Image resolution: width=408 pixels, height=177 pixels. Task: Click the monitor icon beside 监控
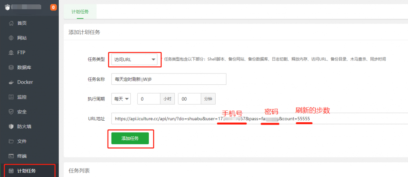point(11,97)
